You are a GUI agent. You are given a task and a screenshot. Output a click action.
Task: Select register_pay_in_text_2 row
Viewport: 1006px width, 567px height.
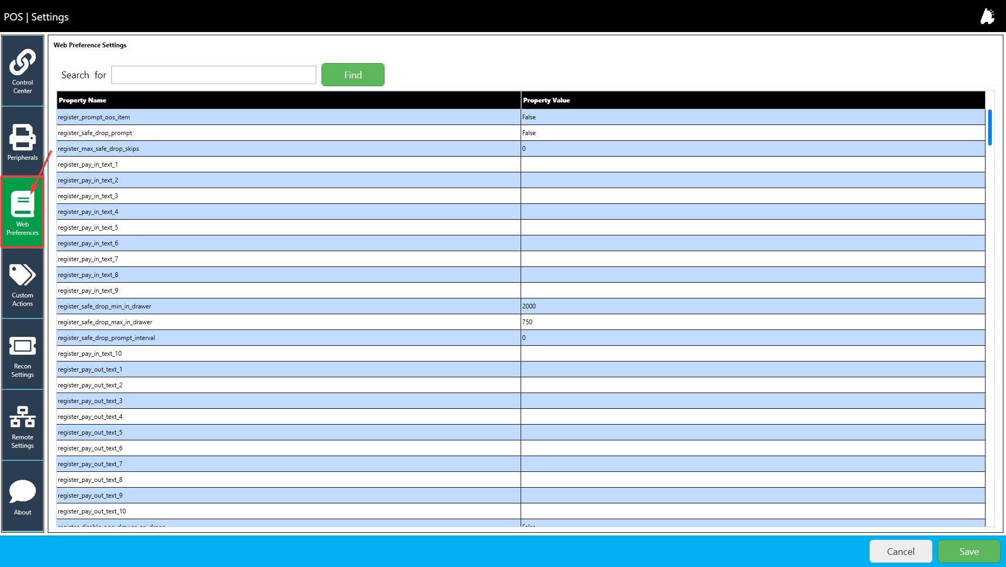point(521,180)
